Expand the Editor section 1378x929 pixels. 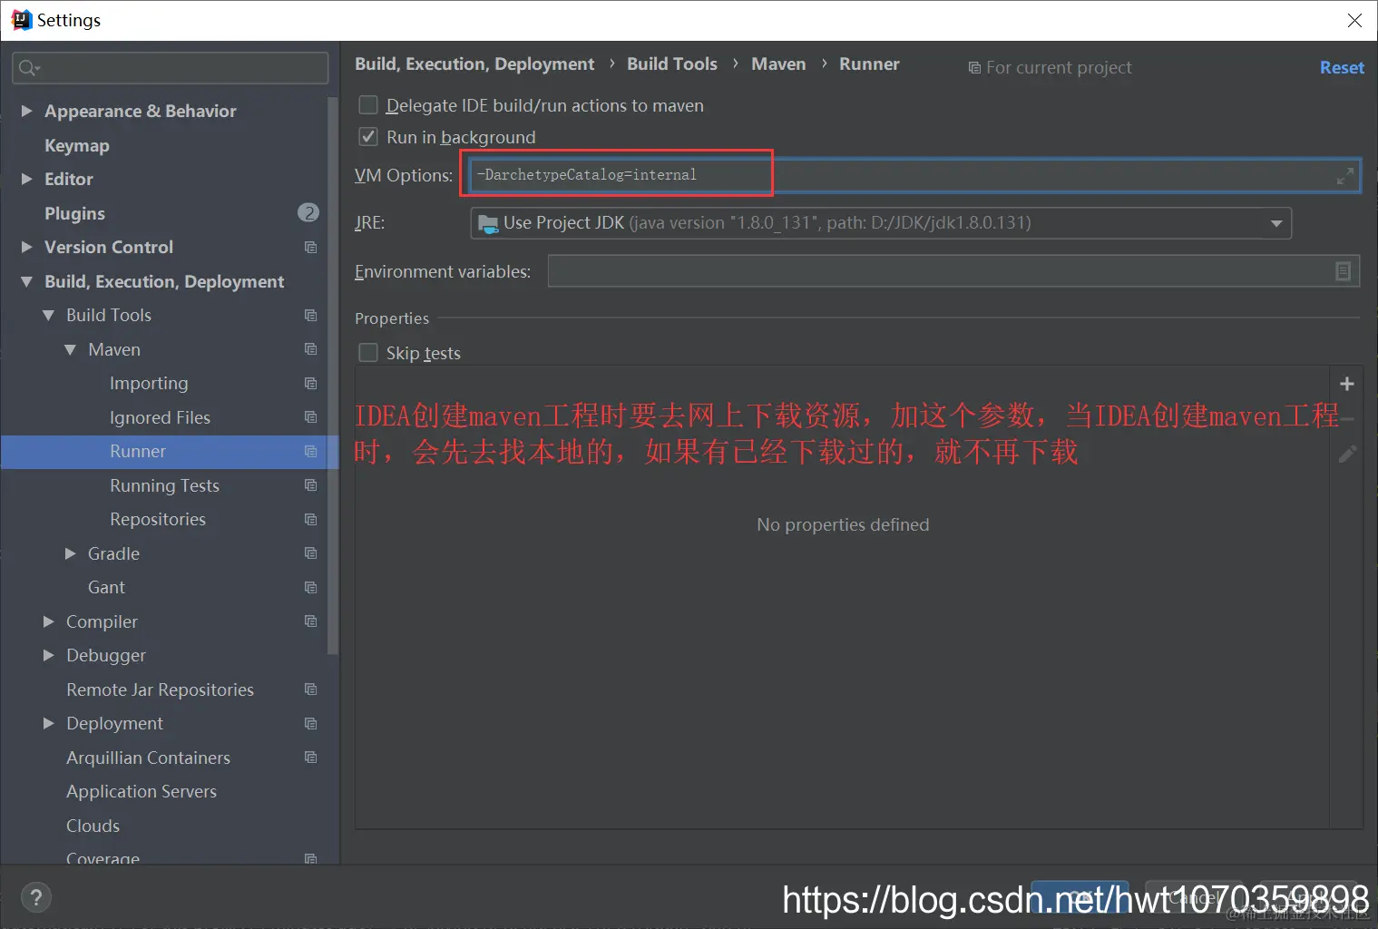point(27,179)
